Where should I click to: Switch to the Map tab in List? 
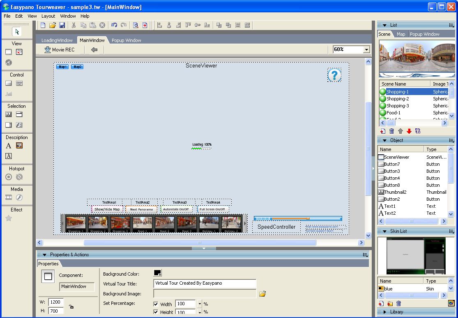[x=401, y=34]
